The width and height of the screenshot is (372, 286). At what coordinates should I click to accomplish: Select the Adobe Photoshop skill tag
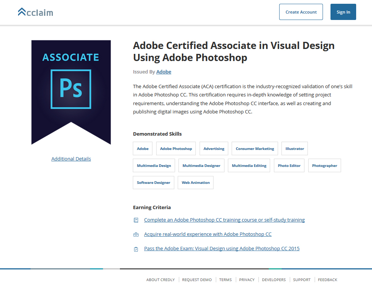[176, 148]
